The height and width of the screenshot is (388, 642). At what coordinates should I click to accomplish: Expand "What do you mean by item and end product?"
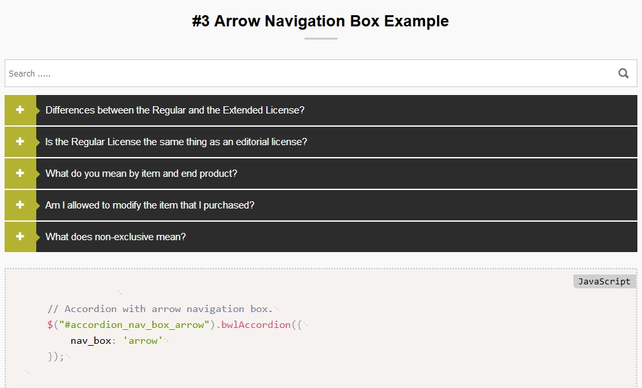(141, 174)
